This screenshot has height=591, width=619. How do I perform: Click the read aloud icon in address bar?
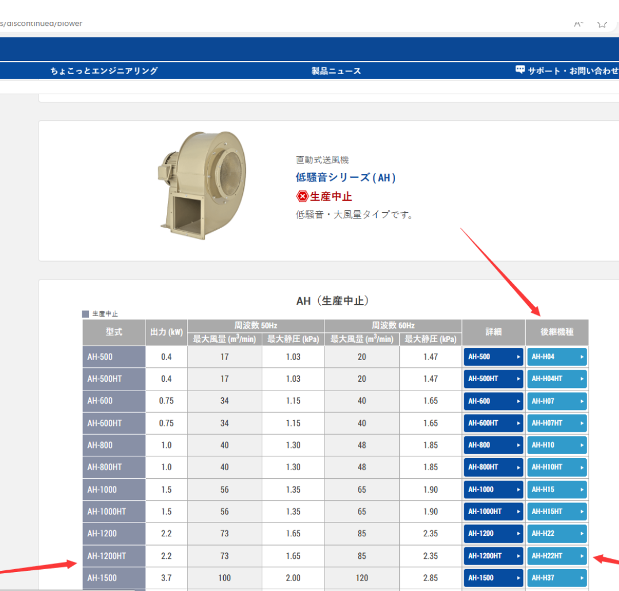(579, 24)
